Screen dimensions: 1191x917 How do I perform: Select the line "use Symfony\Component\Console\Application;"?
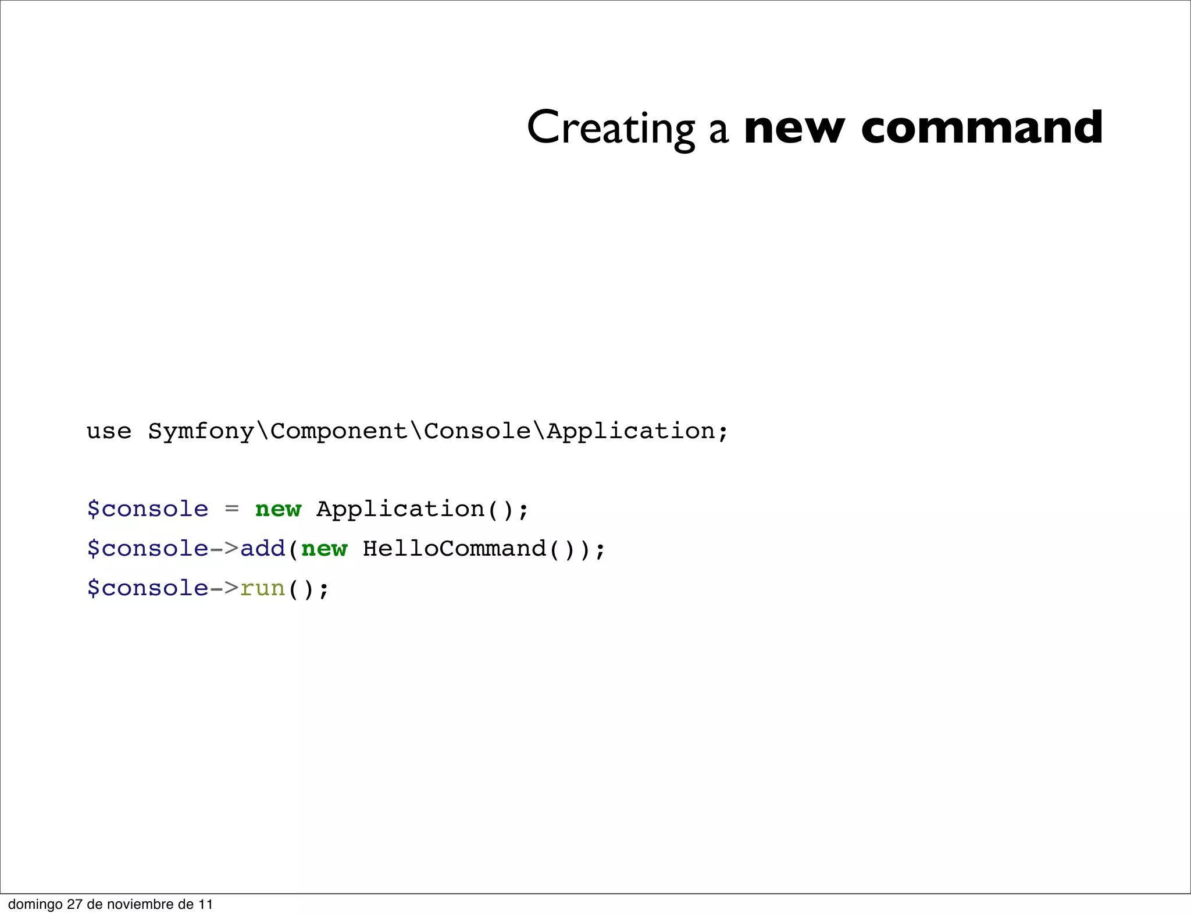(407, 431)
